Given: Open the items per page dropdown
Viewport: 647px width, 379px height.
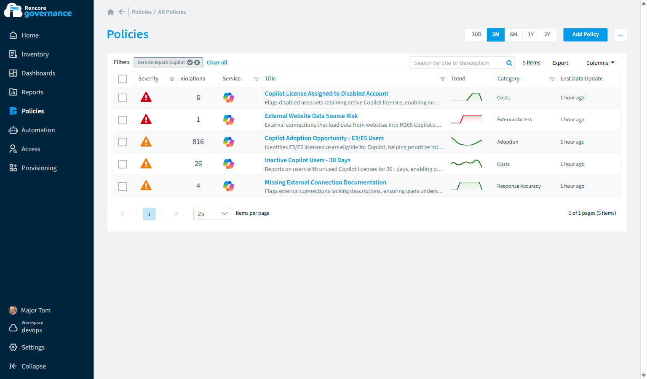Looking at the screenshot, I should point(212,214).
